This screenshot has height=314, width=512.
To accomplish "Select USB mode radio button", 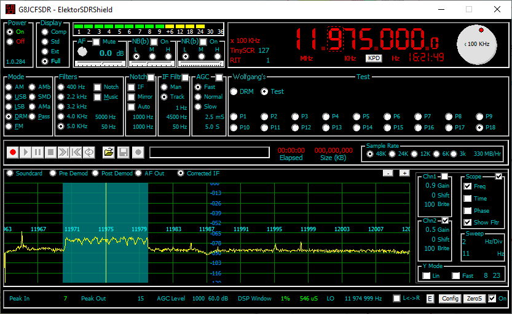I will (x=9, y=97).
